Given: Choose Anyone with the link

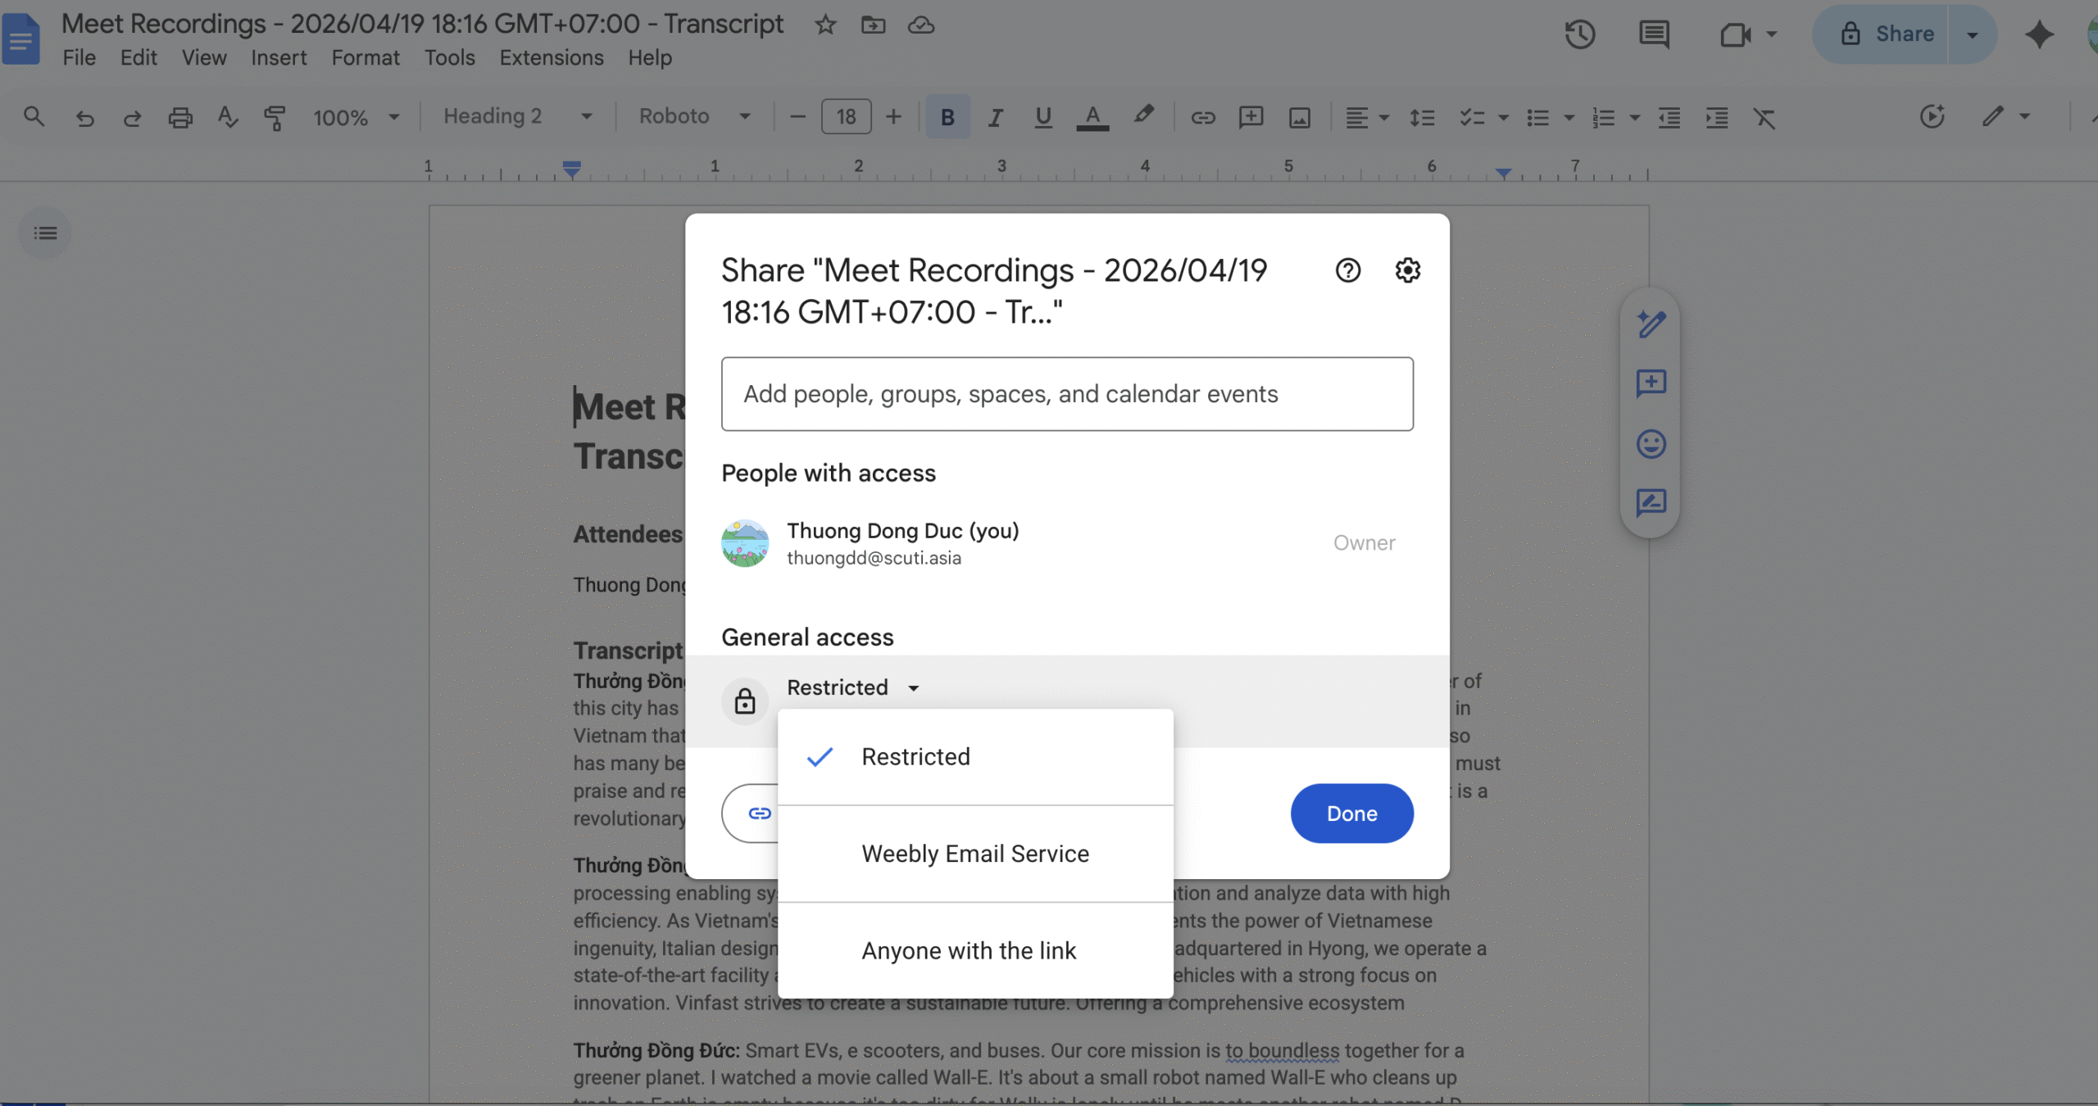Looking at the screenshot, I should pos(968,950).
